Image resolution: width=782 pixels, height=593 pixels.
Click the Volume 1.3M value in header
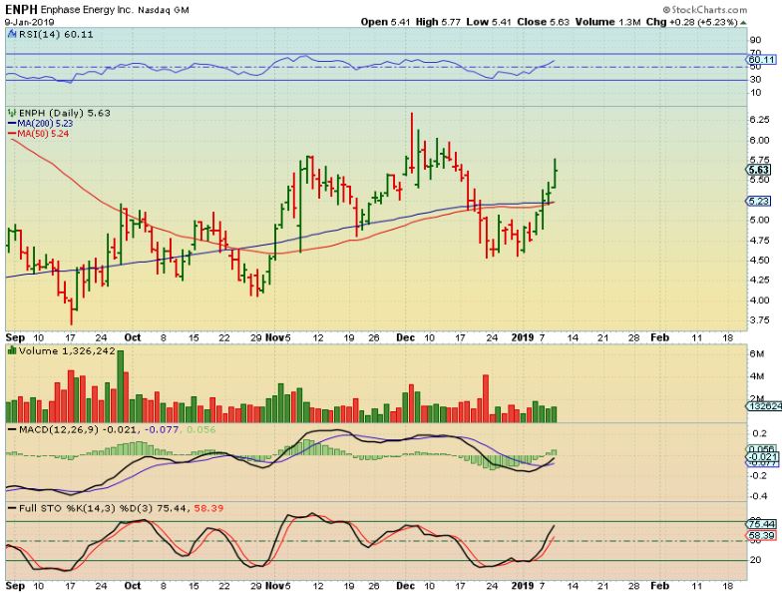click(608, 22)
